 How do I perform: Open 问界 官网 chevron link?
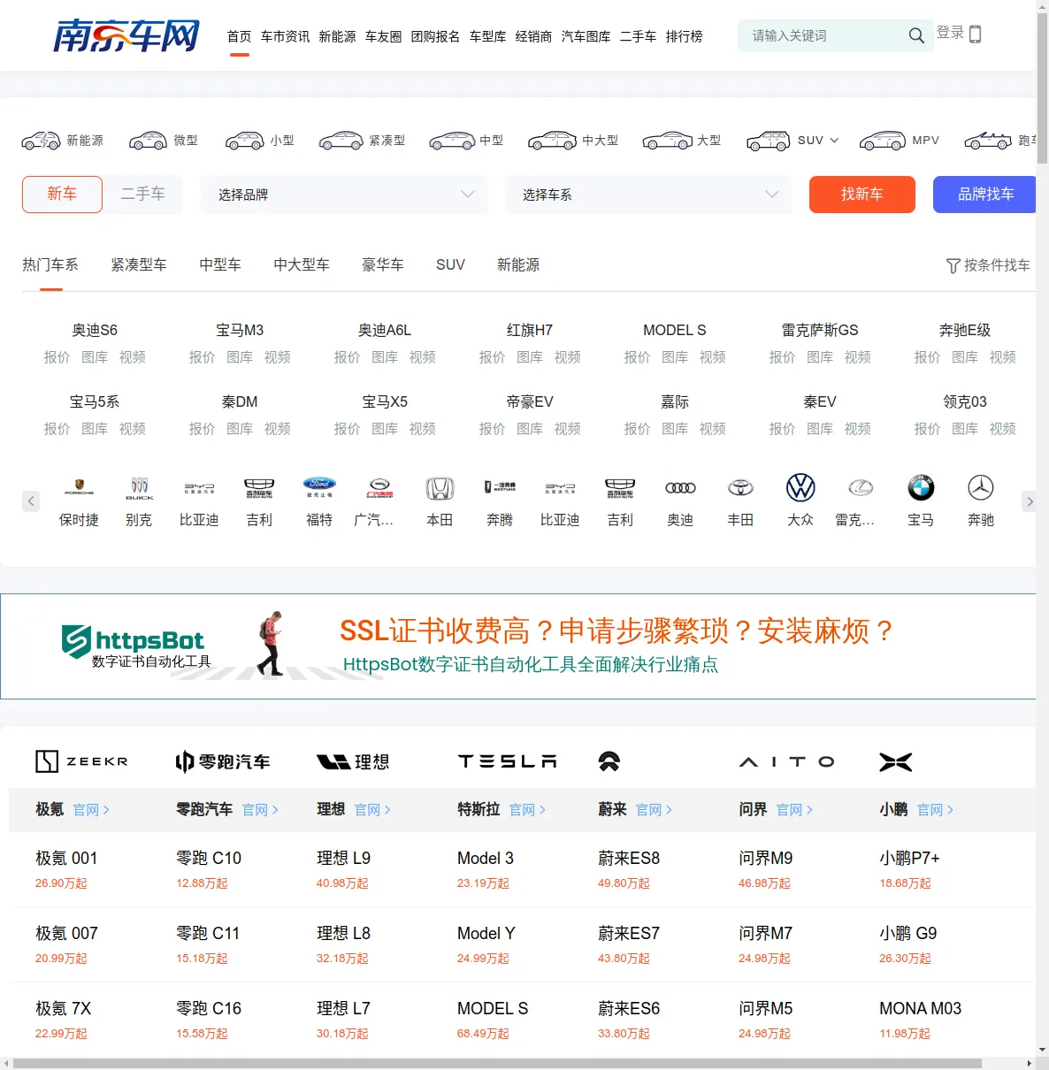[x=794, y=810]
